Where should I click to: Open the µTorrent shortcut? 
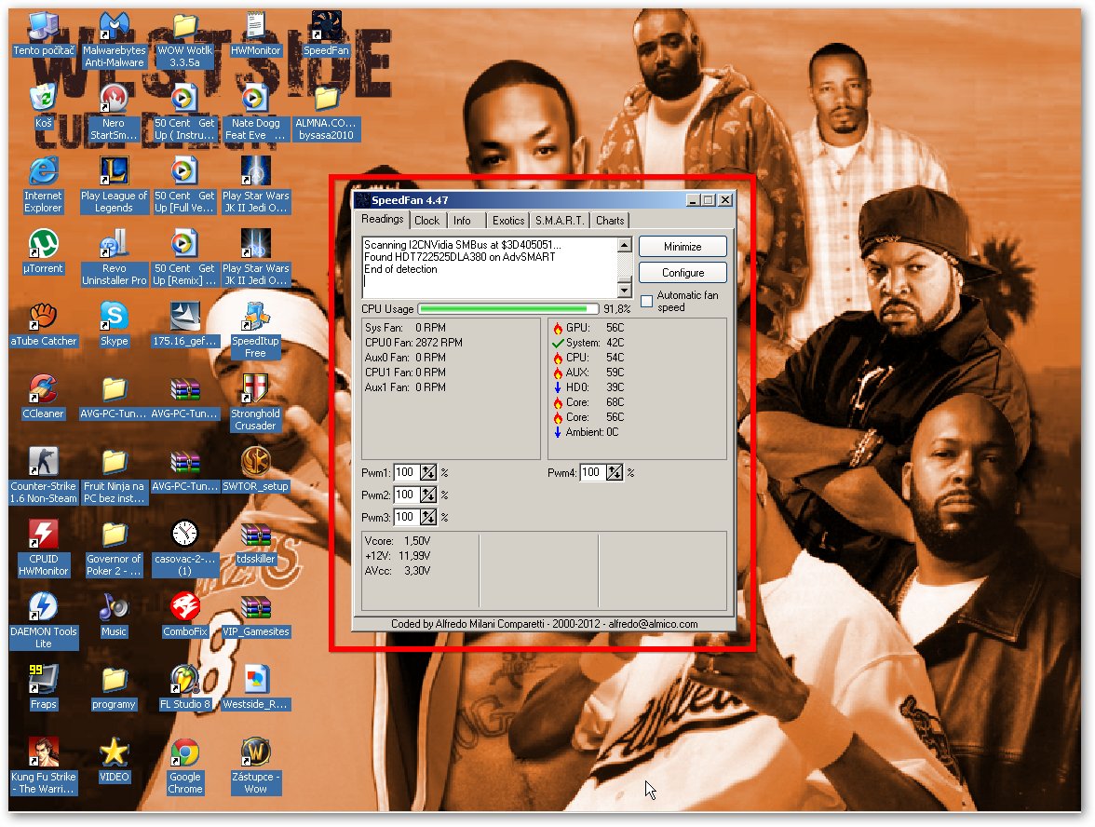(x=43, y=252)
